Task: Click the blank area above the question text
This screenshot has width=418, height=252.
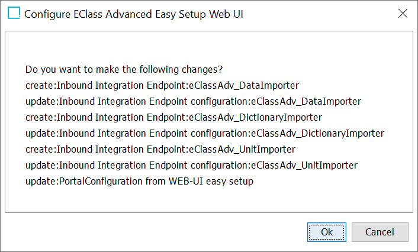Action: 209,48
